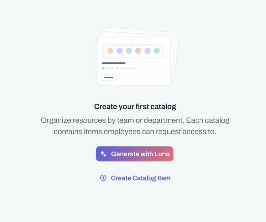This screenshot has height=222, width=266.
Task: Click the dark title bar line in the illustration
Action: tap(113, 63)
